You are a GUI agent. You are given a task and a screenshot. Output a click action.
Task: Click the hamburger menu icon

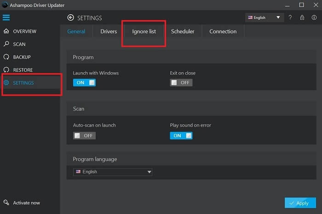tap(6, 17)
